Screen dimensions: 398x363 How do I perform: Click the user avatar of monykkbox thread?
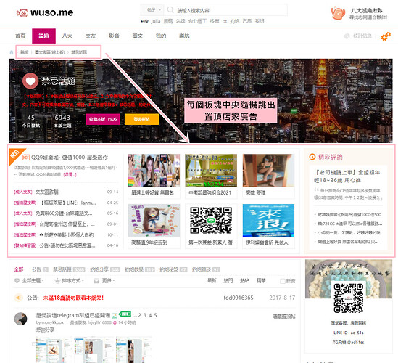click(x=20, y=319)
